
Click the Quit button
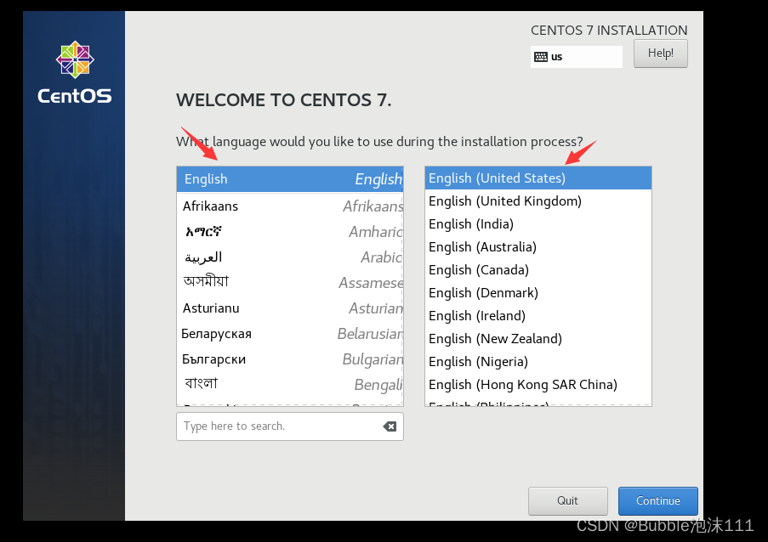[x=567, y=501]
